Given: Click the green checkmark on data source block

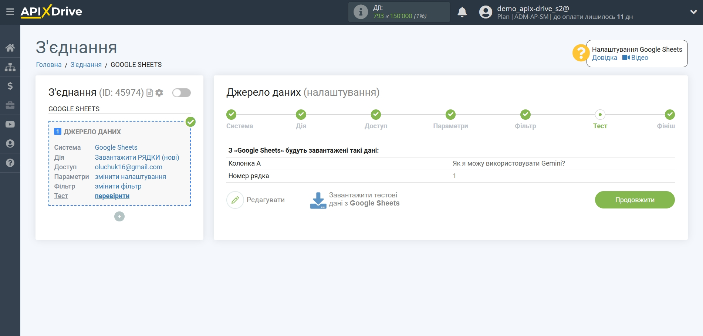Looking at the screenshot, I should [190, 122].
